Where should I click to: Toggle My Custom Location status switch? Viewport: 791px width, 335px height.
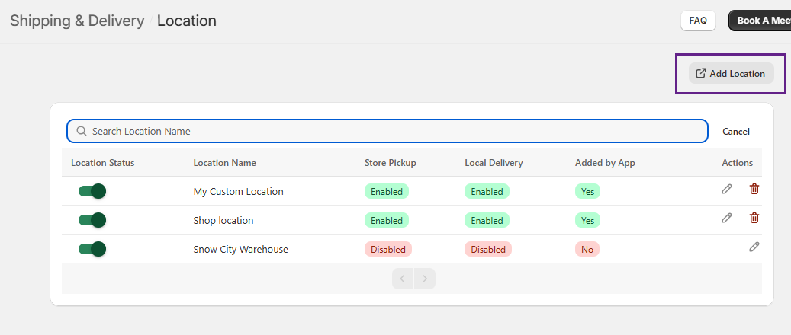(x=92, y=191)
